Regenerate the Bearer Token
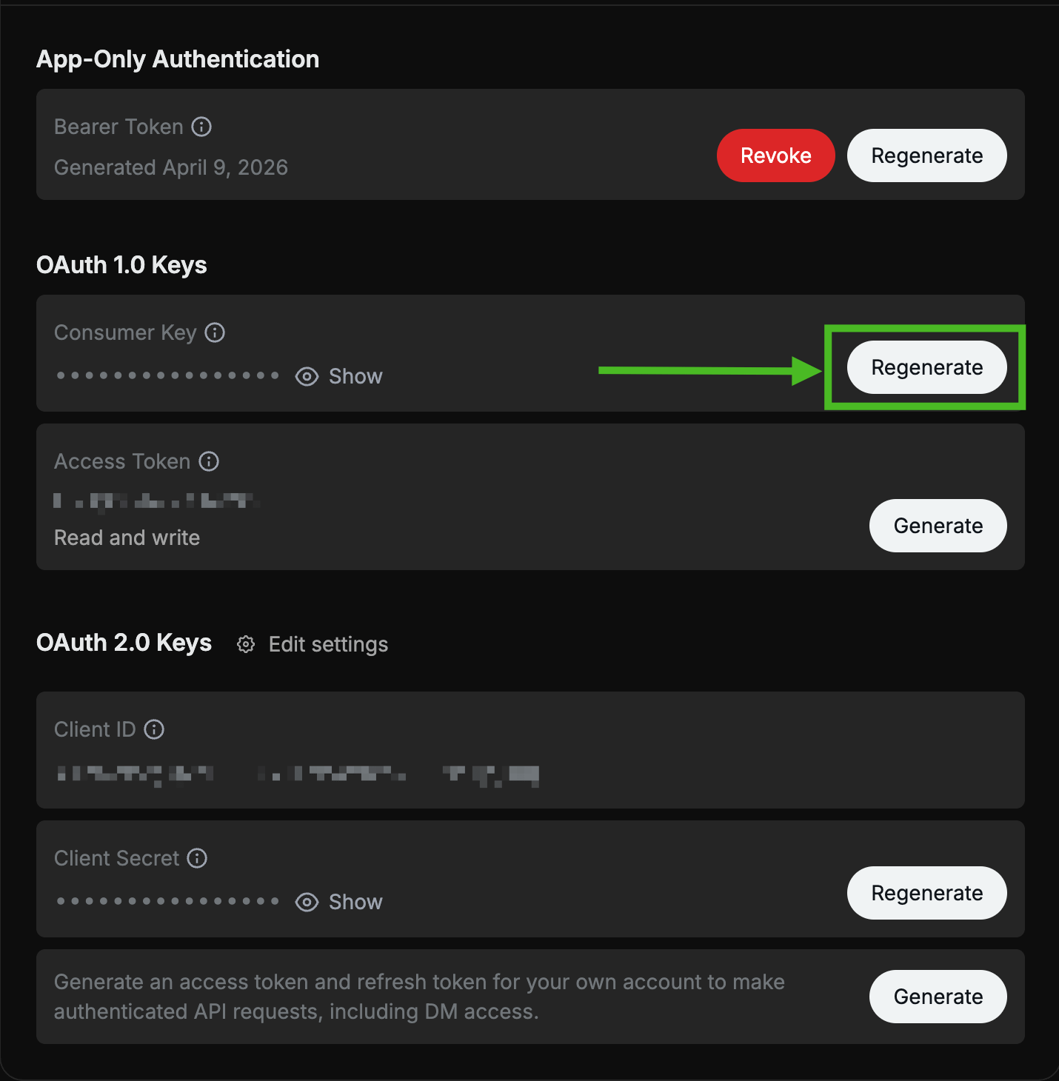 [926, 155]
